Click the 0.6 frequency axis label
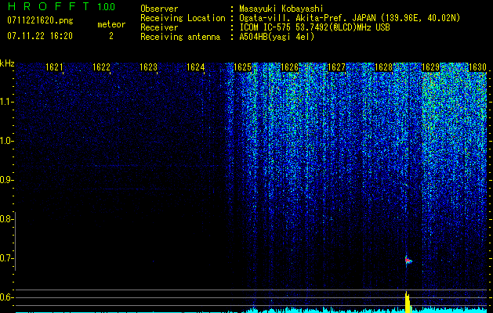The height and width of the screenshot is (313, 493). [6, 297]
